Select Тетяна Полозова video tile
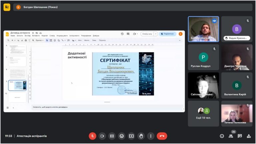 [x=237, y=113]
